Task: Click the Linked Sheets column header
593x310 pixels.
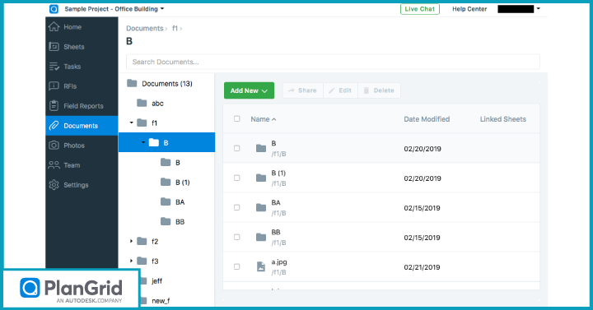Action: [503, 119]
